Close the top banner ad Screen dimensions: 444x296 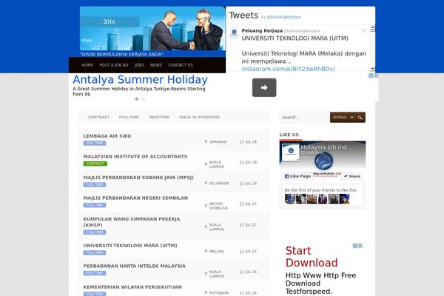[x=376, y=75]
